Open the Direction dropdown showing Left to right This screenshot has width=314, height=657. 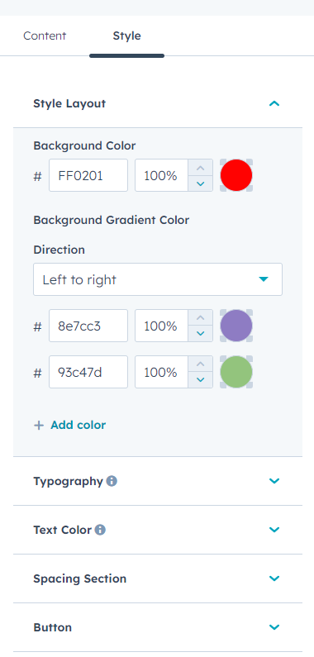[x=158, y=279]
